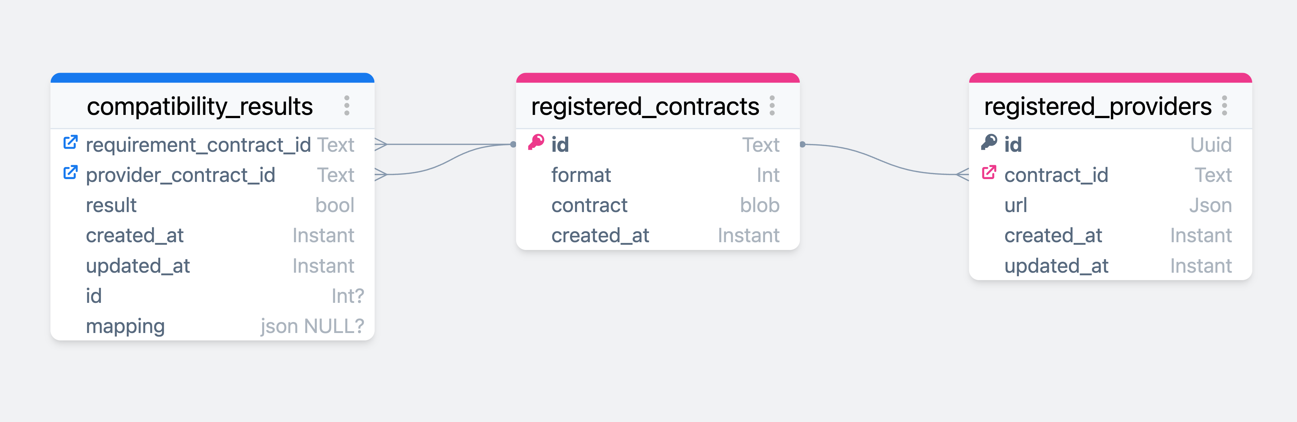Click the relation endpoint dot at registered_contracts id
Image resolution: width=1297 pixels, height=422 pixels.
click(513, 145)
